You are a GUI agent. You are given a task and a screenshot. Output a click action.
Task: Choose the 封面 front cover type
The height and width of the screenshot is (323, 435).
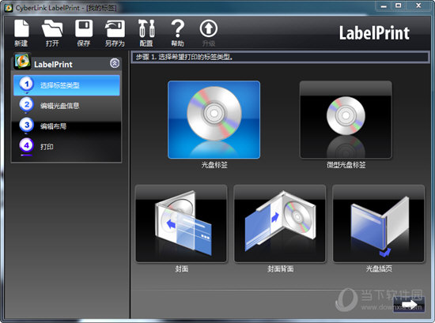coord(181,223)
